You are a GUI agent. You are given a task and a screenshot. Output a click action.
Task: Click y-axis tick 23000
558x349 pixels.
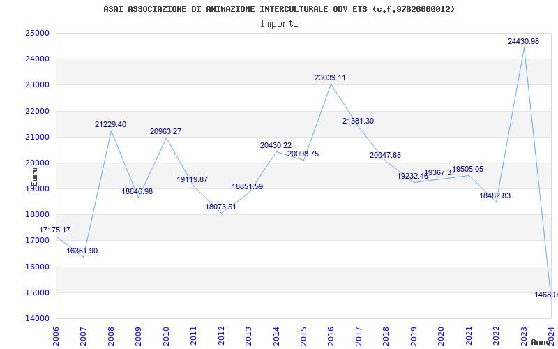point(37,85)
